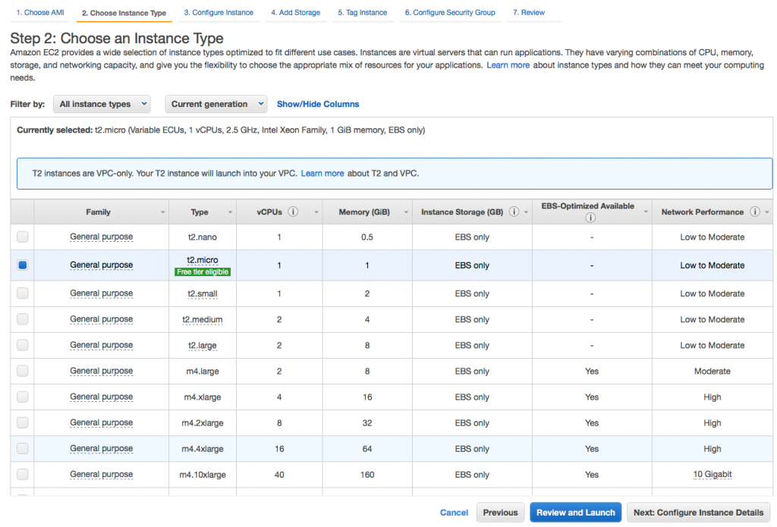Click the 40 vCPUs value
Image resolution: width=777 pixels, height=527 pixels.
coord(279,475)
